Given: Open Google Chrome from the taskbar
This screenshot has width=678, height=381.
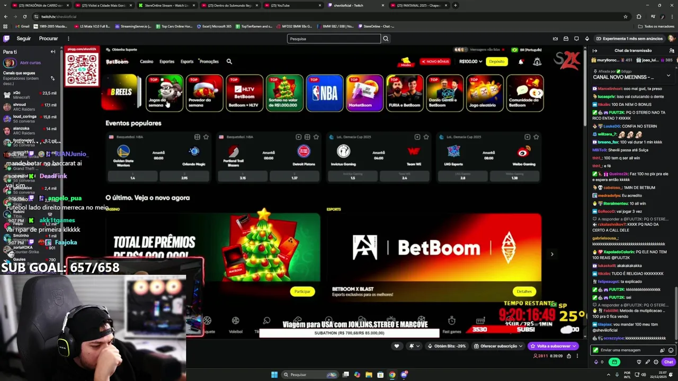Looking at the screenshot, I should (392, 375).
